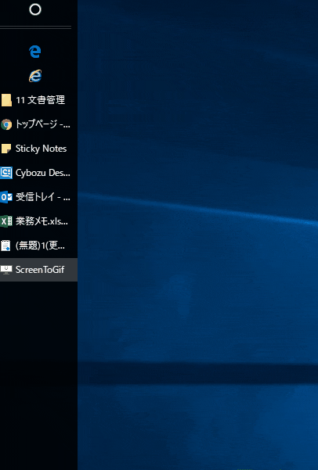Select the 業務メモ.xls... workbook label
Screen dimensions: 318x470
[x=42, y=221]
